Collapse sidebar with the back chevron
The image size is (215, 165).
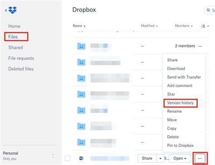click(x=6, y=10)
